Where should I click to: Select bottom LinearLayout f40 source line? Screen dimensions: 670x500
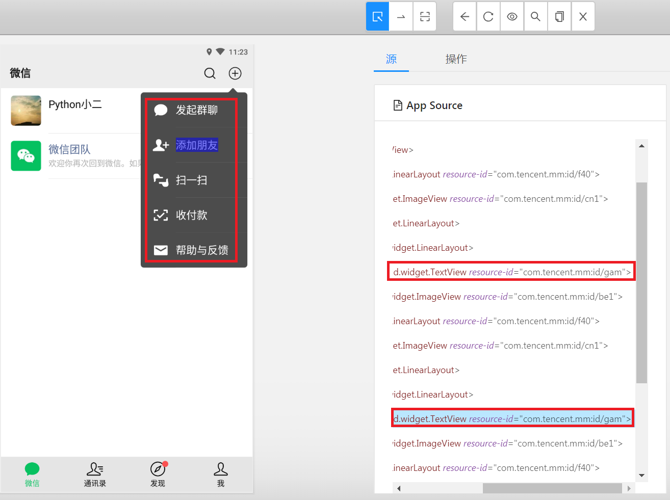496,468
